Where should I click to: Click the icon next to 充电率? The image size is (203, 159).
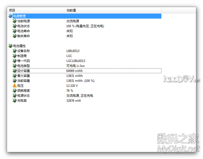pyautogui.click(x=14, y=101)
